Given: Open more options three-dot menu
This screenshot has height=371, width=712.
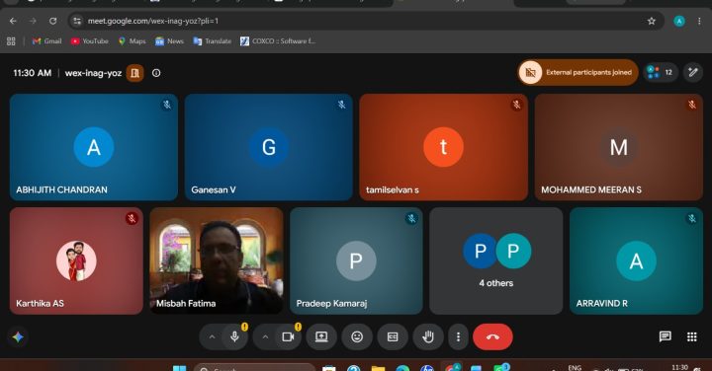Looking at the screenshot, I should (458, 337).
